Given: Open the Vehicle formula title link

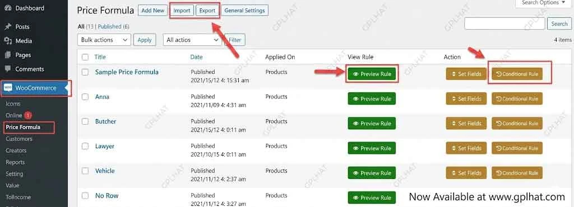Looking at the screenshot, I should [105, 171].
